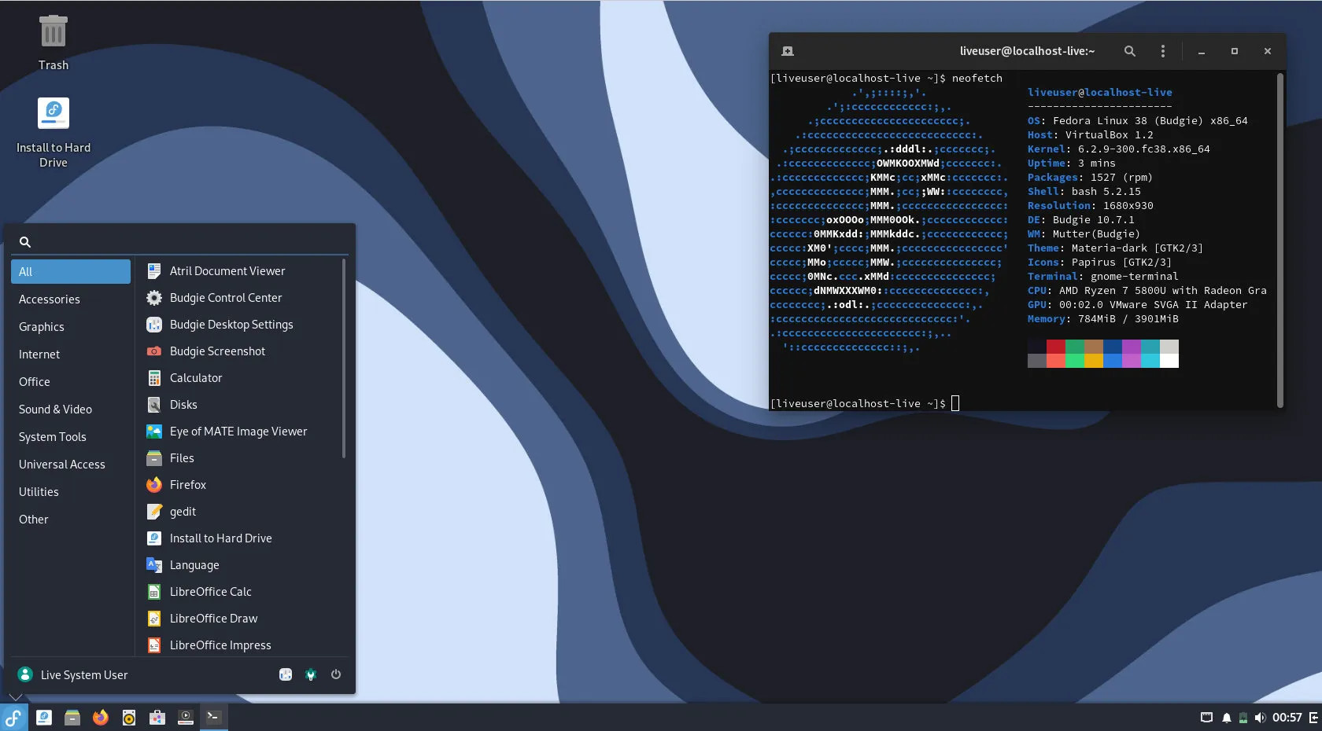Screen dimensions: 1322x731
Task: Open Budgie Control Center from the app menu
Action: click(225, 297)
